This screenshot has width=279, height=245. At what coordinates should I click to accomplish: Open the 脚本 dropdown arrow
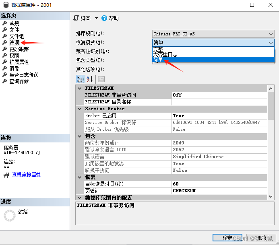[x=96, y=18]
